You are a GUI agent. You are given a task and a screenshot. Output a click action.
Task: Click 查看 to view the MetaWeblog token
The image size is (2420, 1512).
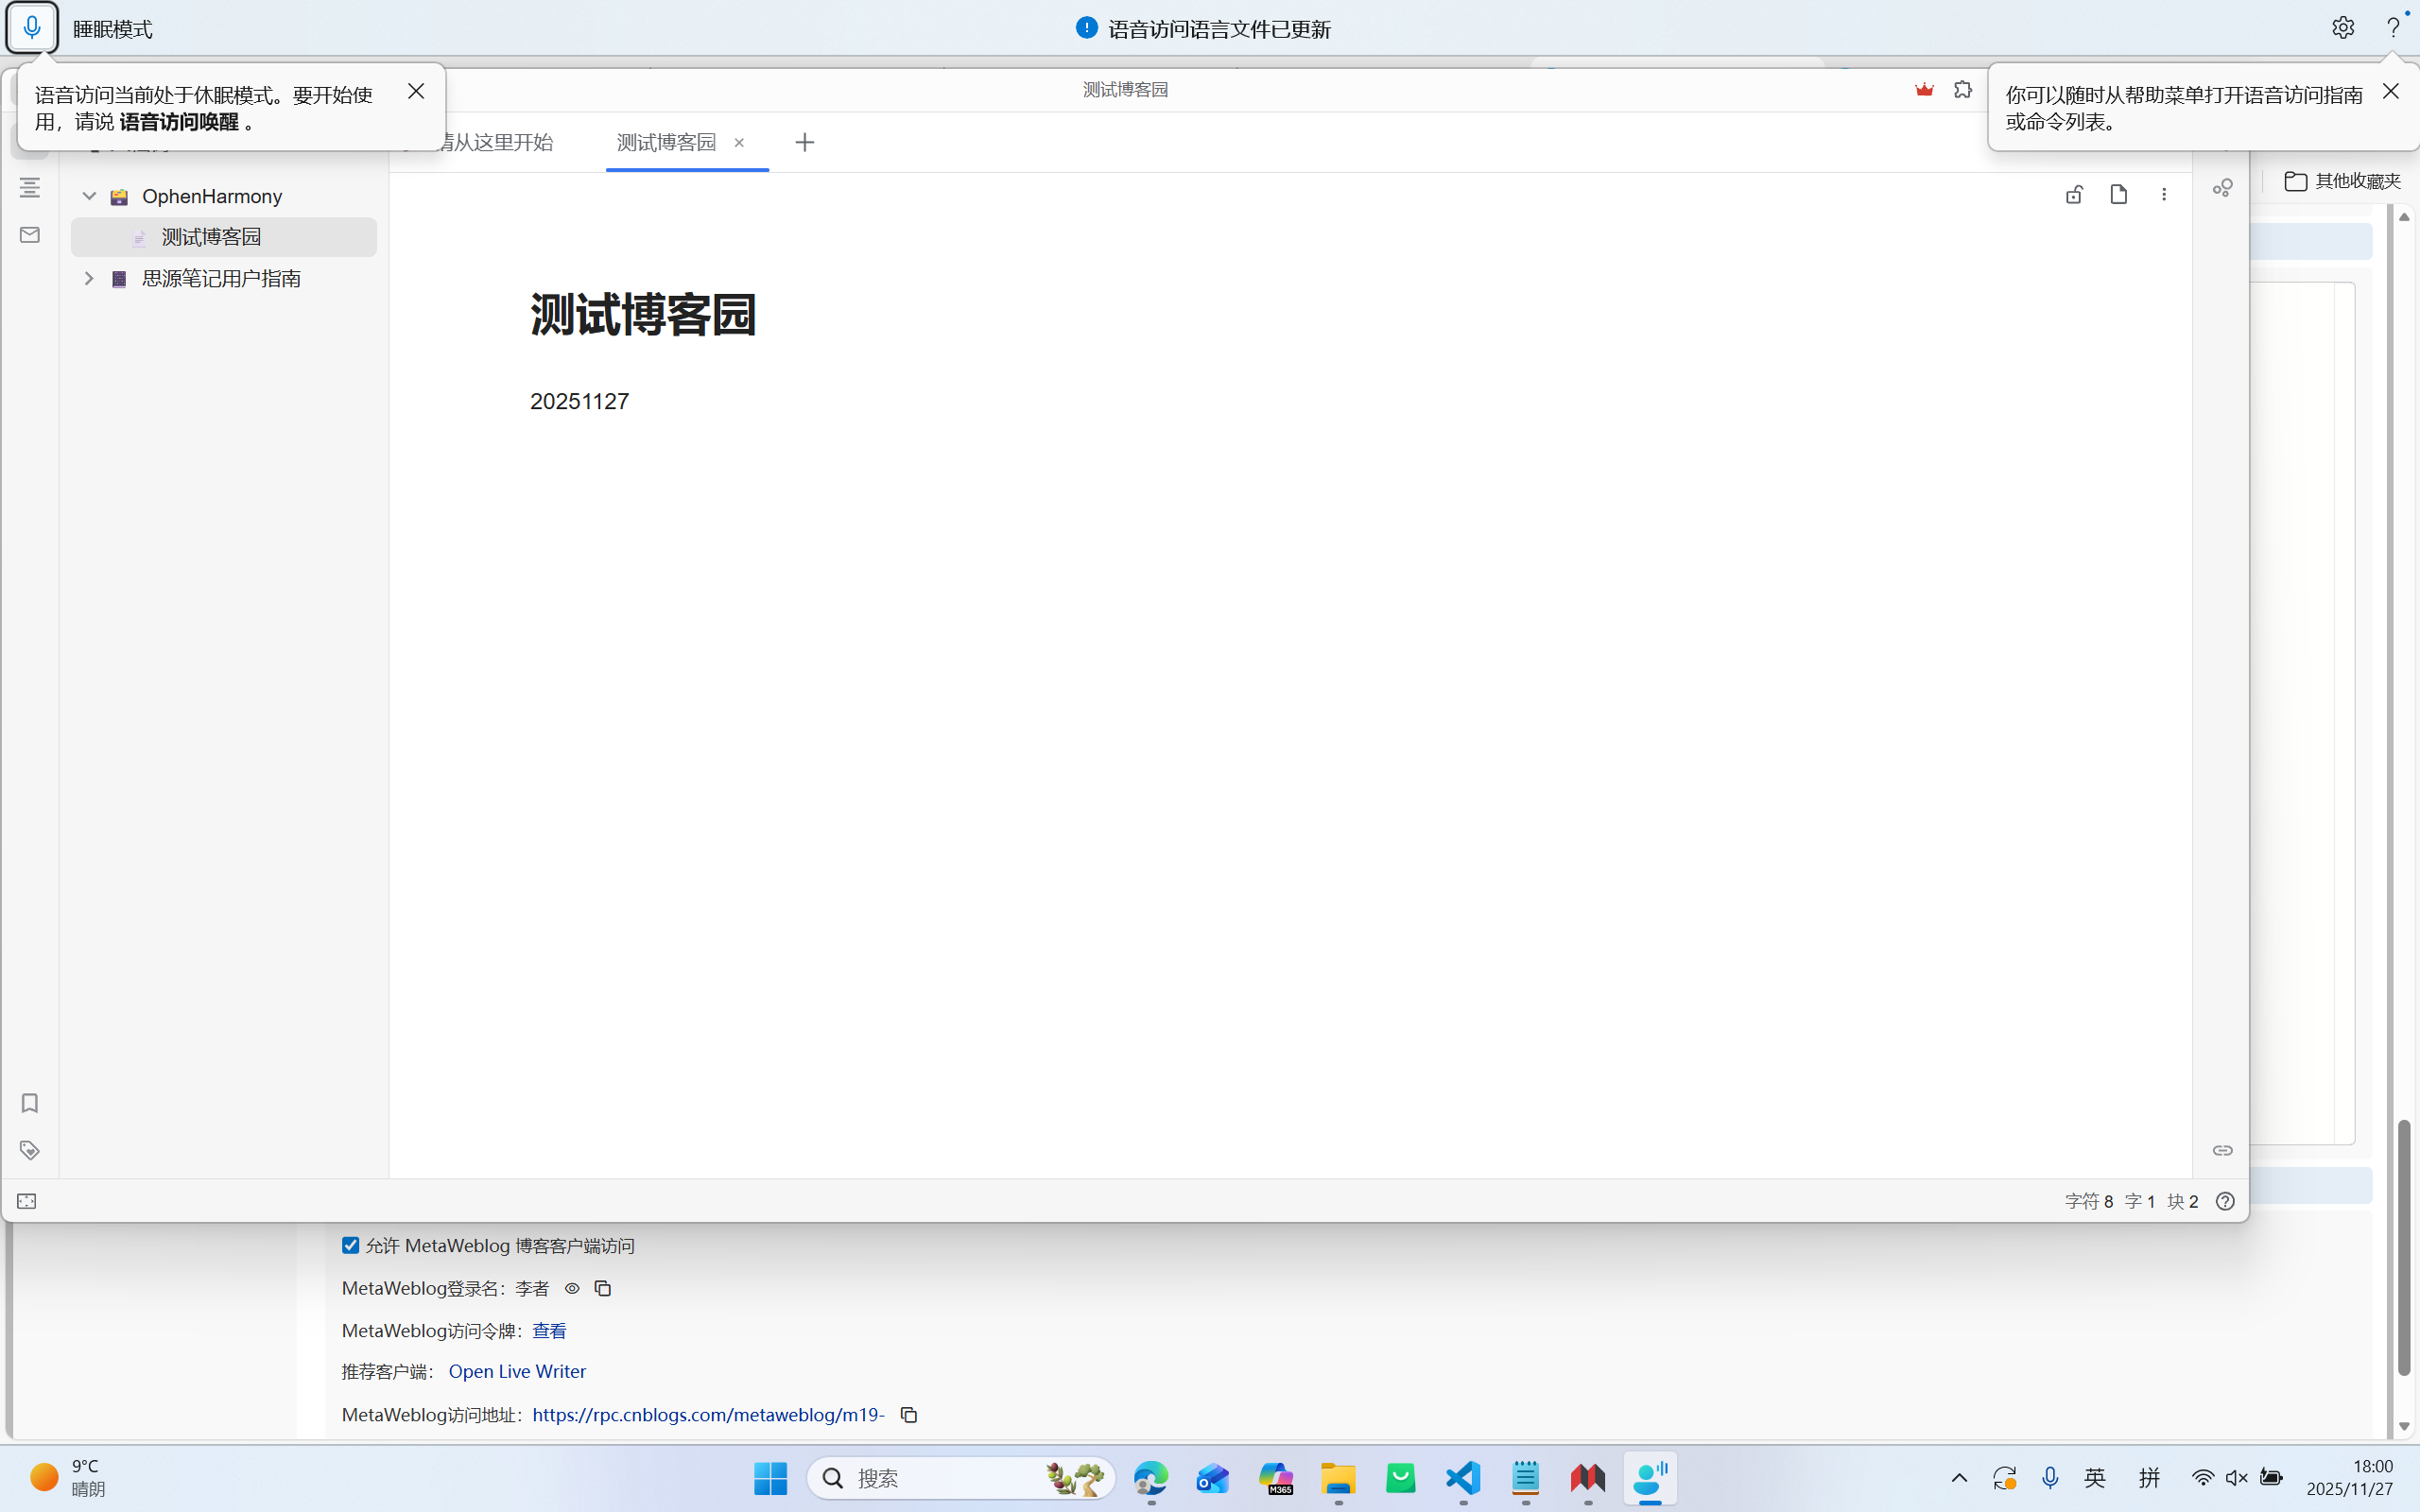coord(549,1330)
